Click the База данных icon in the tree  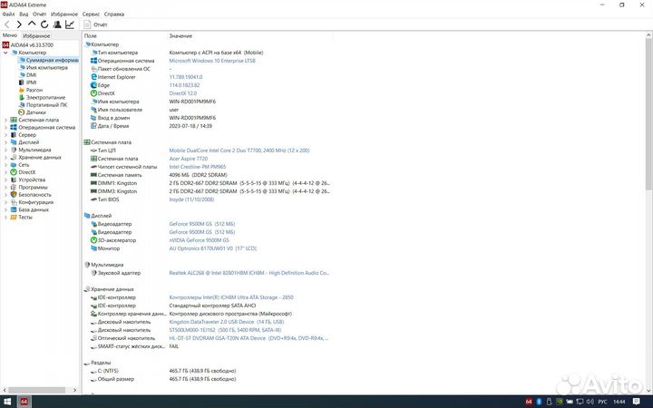point(14,209)
